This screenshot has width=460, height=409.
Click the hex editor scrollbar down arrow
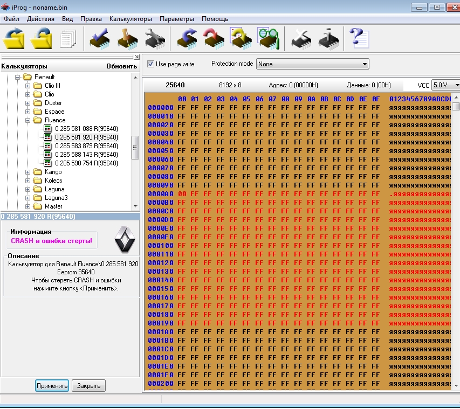click(456, 385)
